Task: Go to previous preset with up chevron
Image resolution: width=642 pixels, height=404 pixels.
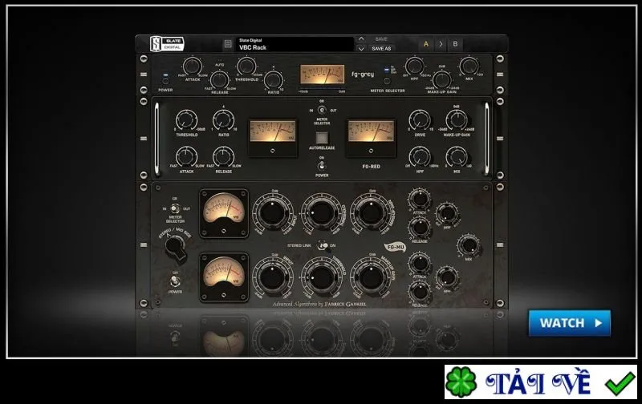Action: [361, 38]
